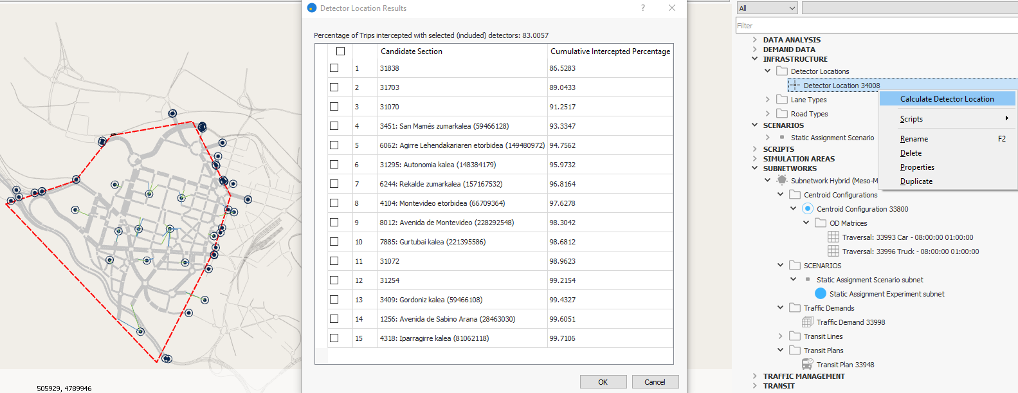Viewport: 1018px width, 393px height.
Task: Click the help question mark in dialog title
Action: [x=642, y=8]
